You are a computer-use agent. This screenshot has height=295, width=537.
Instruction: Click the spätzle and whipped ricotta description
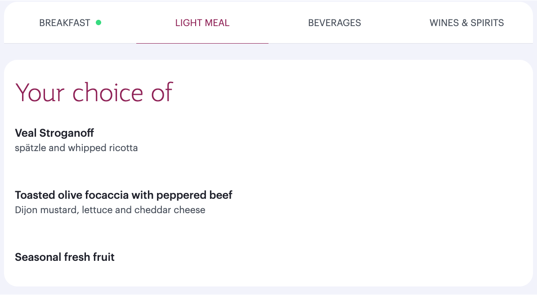point(76,148)
